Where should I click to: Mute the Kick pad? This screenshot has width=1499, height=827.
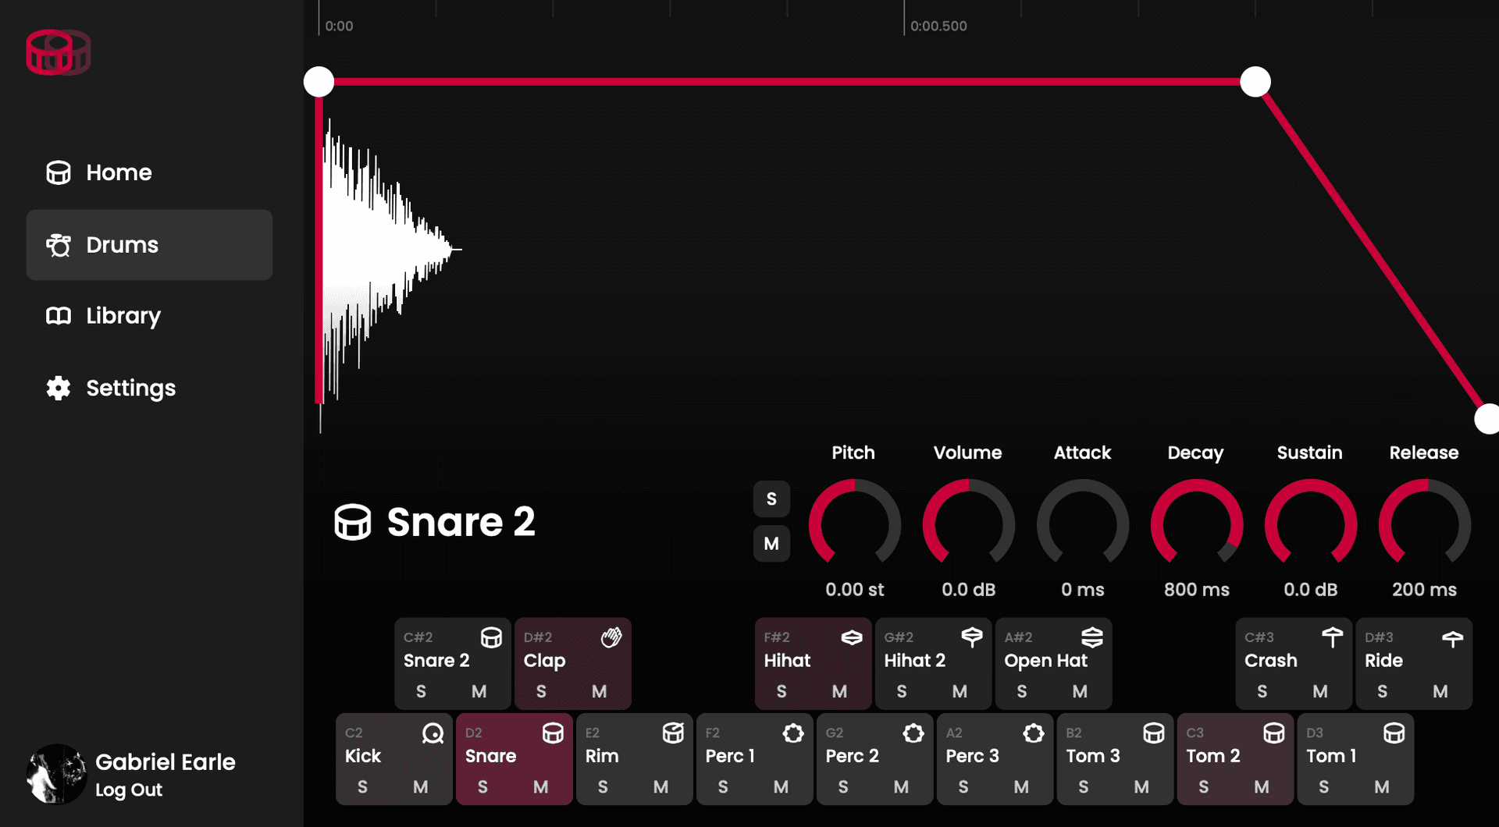420,787
